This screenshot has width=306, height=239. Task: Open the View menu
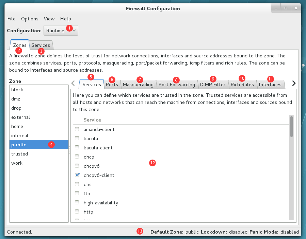click(49, 19)
